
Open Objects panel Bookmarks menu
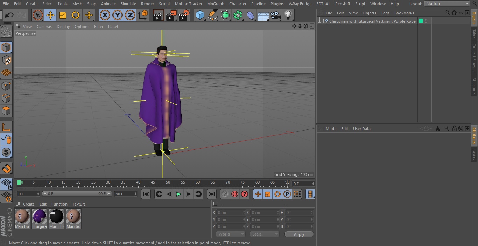point(404,13)
